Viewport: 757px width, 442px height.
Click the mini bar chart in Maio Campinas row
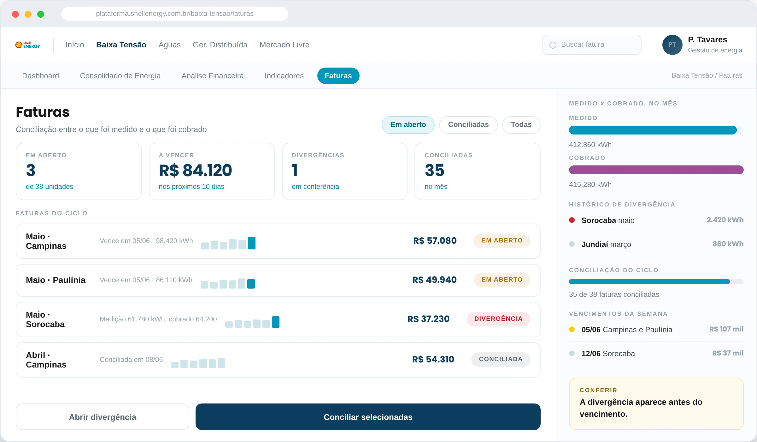click(228, 243)
